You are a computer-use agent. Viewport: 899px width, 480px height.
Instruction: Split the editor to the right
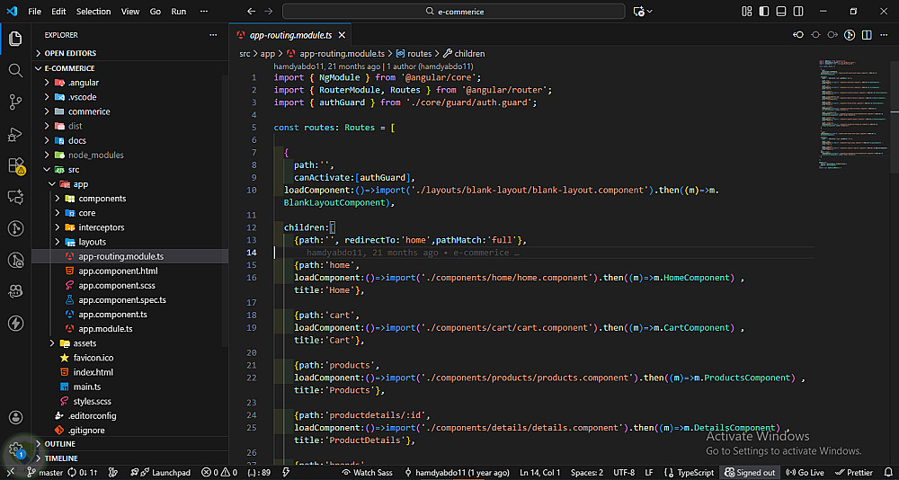click(867, 35)
